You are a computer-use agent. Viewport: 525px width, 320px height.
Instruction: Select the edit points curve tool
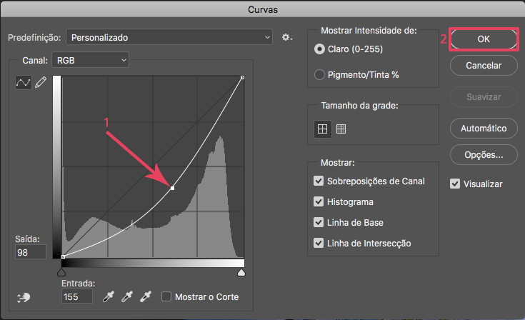[x=24, y=82]
